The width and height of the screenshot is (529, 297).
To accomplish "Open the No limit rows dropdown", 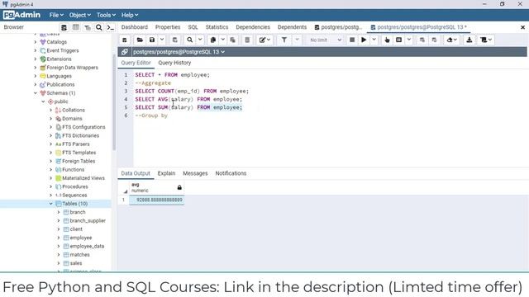I will click(x=325, y=40).
